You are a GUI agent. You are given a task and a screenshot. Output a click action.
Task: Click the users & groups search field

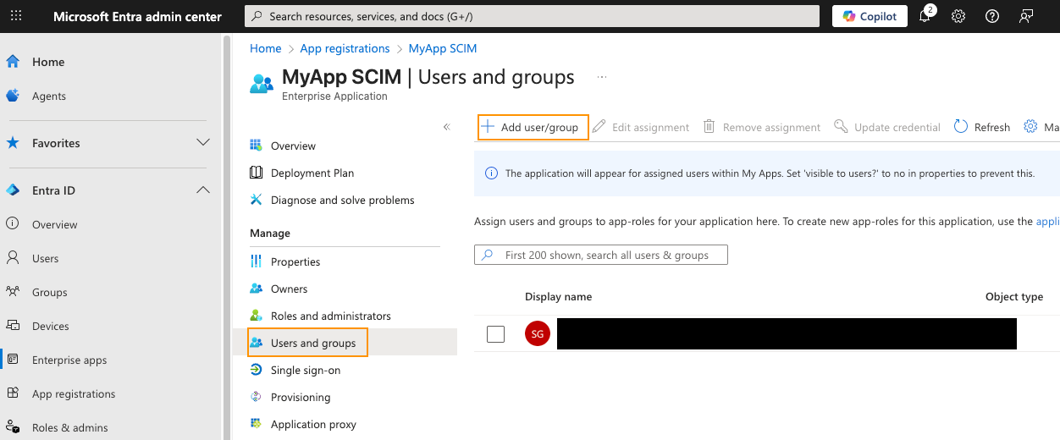point(601,255)
